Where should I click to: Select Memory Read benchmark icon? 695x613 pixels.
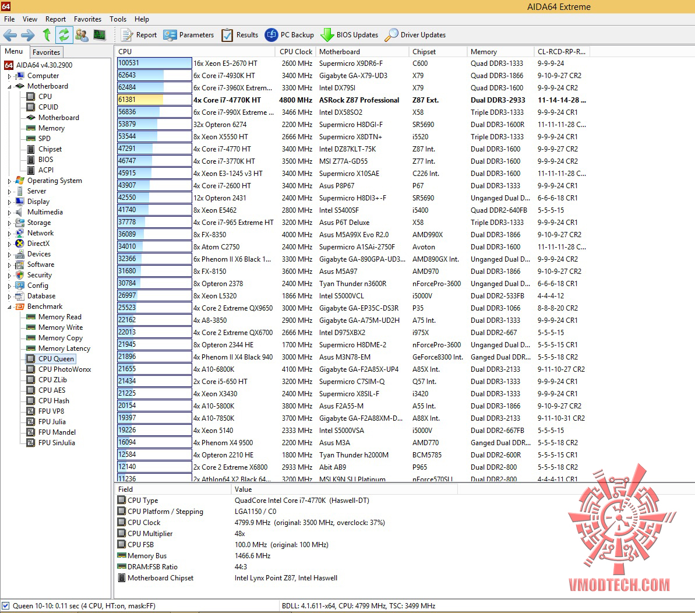(x=30, y=317)
